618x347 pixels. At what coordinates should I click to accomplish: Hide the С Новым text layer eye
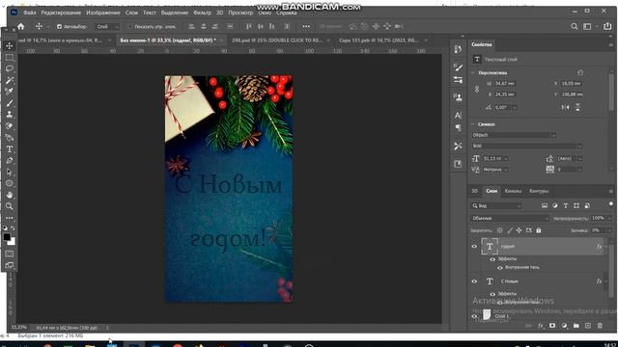click(x=474, y=281)
